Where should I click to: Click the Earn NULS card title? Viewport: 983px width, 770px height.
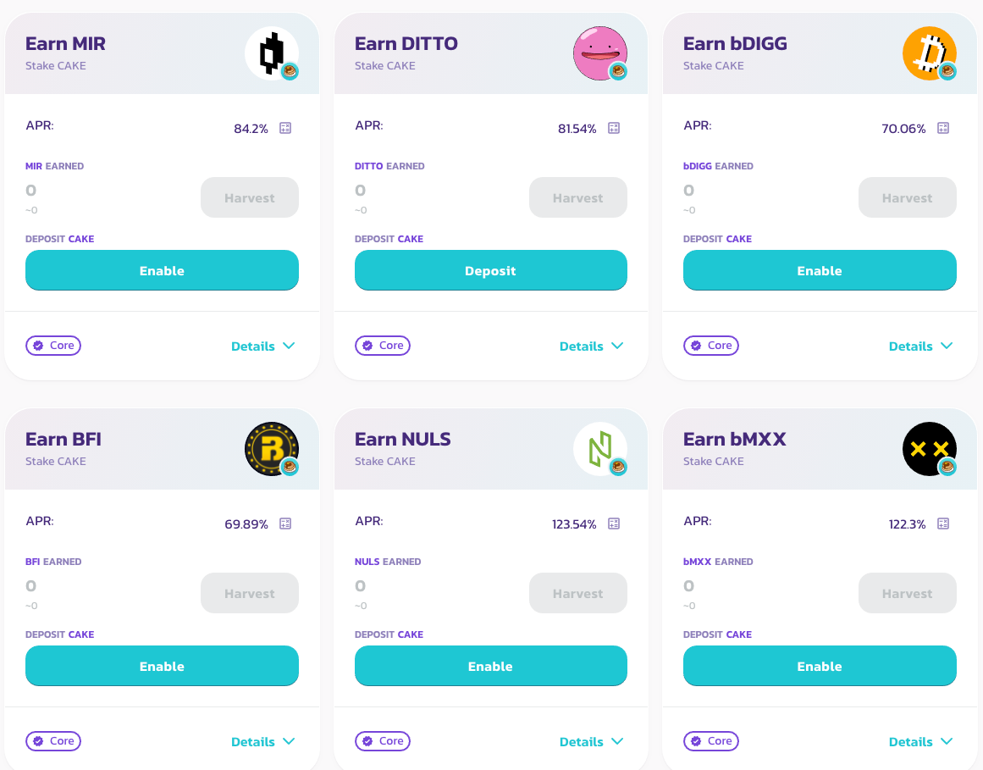pos(402,439)
